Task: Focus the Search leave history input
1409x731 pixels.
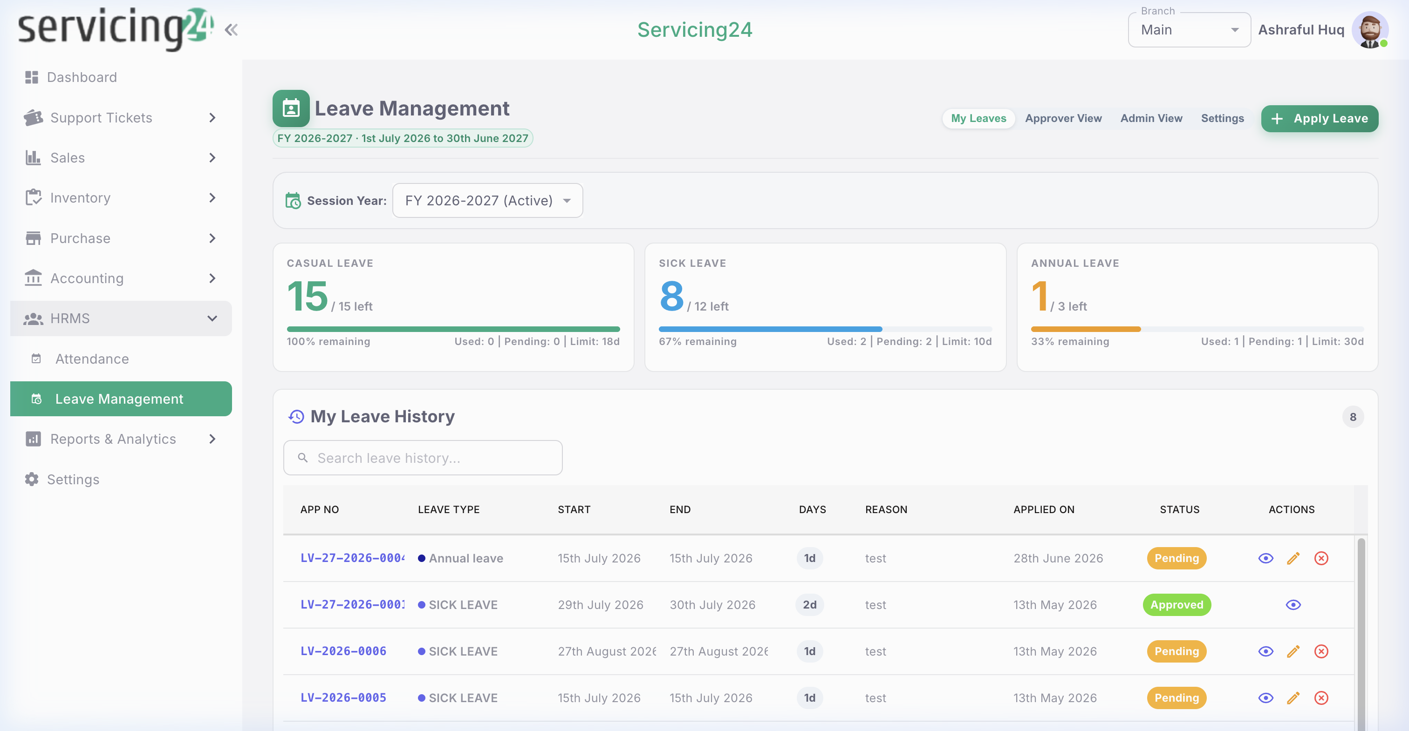Action: coord(423,458)
